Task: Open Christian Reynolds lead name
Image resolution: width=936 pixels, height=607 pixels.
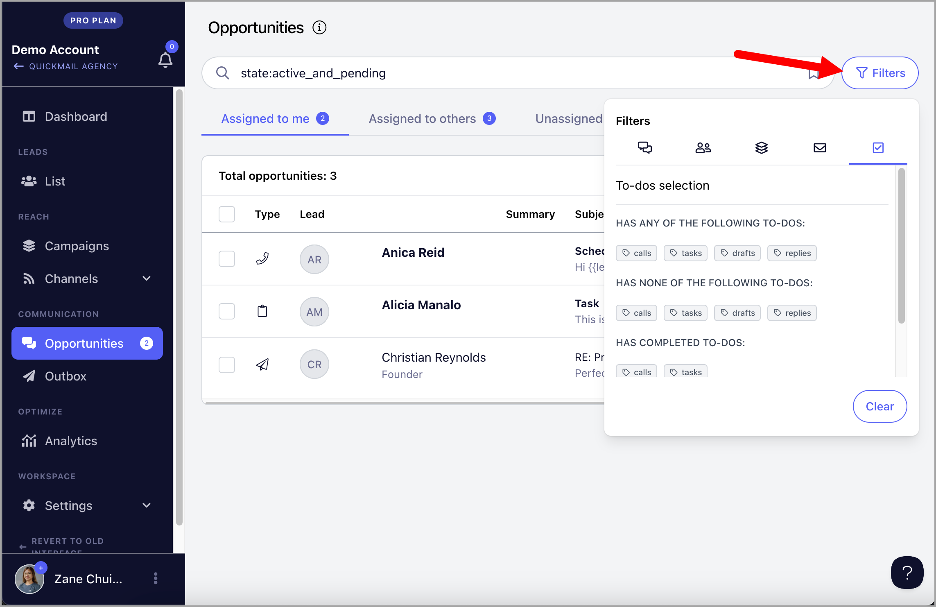Action: [434, 358]
